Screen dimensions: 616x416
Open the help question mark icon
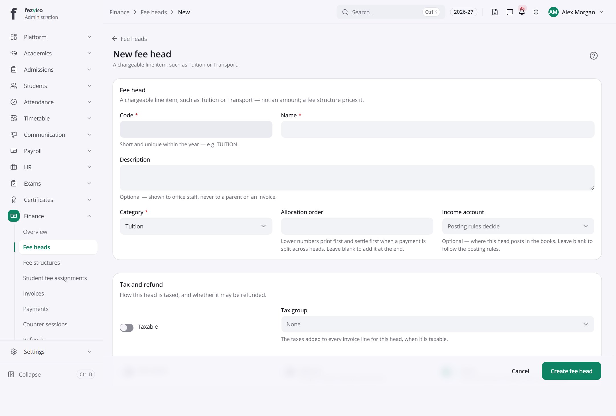(593, 56)
